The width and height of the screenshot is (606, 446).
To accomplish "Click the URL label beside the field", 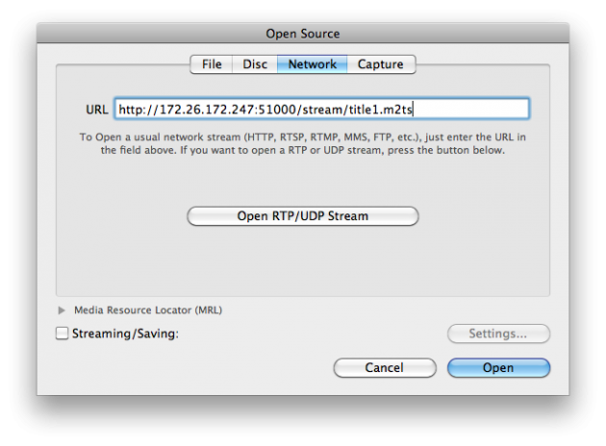I will (x=95, y=109).
